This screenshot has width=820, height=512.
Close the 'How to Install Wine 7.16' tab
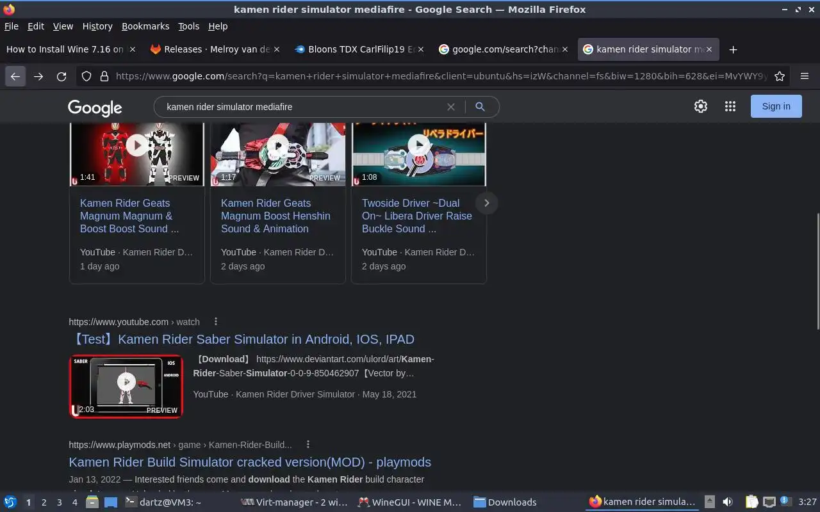133,49
